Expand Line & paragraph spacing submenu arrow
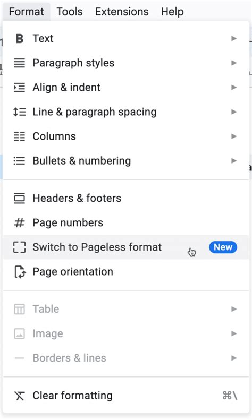The height and width of the screenshot is (420, 252). (234, 112)
